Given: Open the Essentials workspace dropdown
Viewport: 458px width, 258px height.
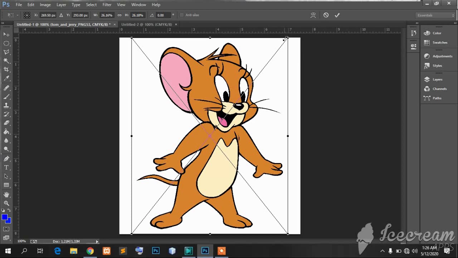Looking at the screenshot, I should click(435, 15).
